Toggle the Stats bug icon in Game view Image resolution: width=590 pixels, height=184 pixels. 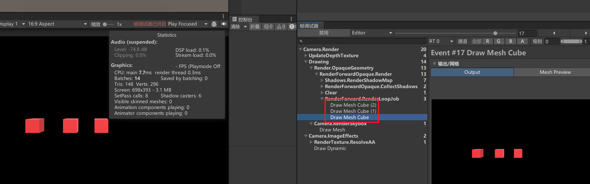coord(214,24)
